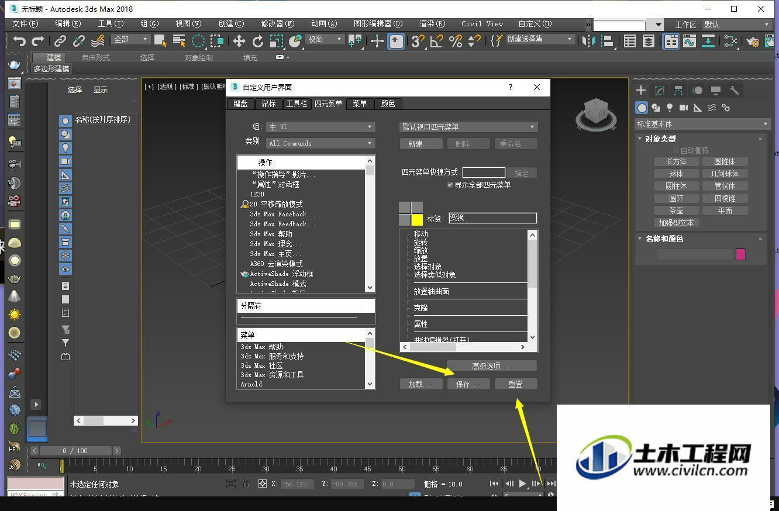Toggle Angle Snap icon
The height and width of the screenshot is (511, 779).
[x=437, y=41]
